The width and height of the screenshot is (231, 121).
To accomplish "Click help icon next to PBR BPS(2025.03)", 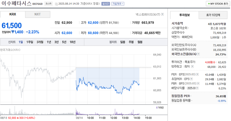I will (x=198, y=83).
